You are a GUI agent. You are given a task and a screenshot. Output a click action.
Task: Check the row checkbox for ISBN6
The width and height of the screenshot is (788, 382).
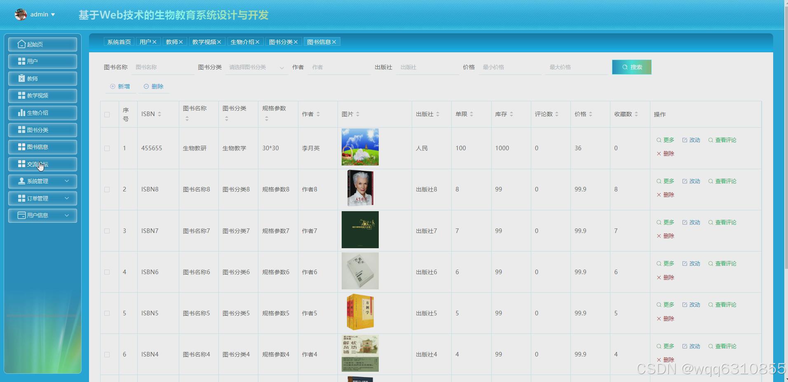(107, 272)
